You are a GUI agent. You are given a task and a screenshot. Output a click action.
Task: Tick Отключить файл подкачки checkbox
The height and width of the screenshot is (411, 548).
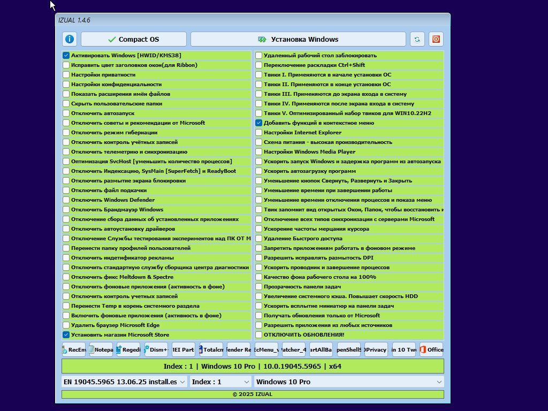(x=66, y=190)
